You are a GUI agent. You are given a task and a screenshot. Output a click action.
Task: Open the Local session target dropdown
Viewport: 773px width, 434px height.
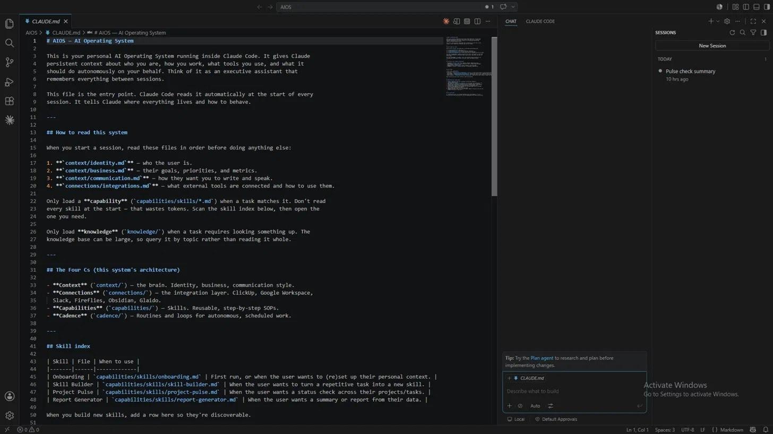(x=516, y=419)
